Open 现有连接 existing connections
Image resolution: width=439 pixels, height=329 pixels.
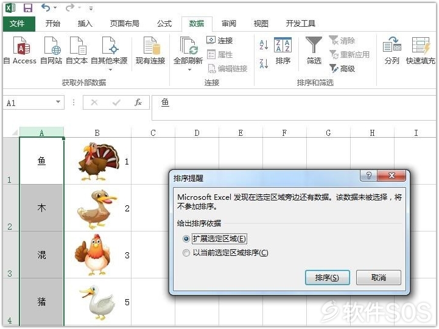tap(150, 51)
